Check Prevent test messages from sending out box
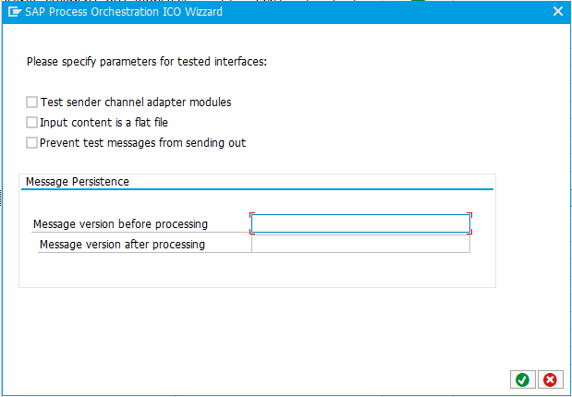Screen dimensions: 572x397 (x=32, y=143)
